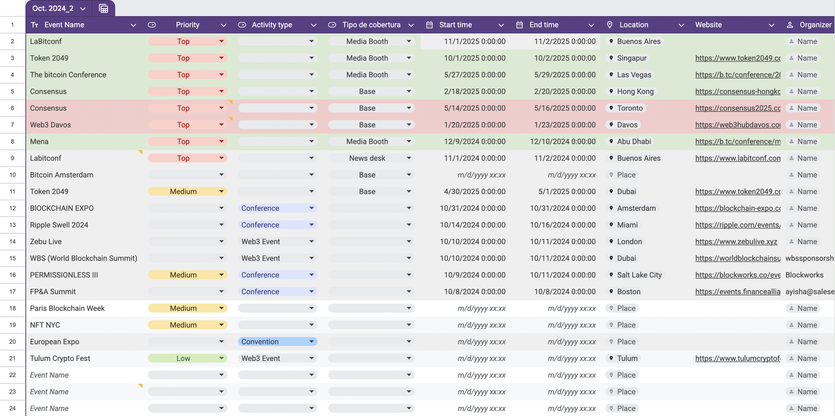The image size is (835, 416).
Task: Click the Start time cell for LaBitconf
Action: [x=465, y=41]
